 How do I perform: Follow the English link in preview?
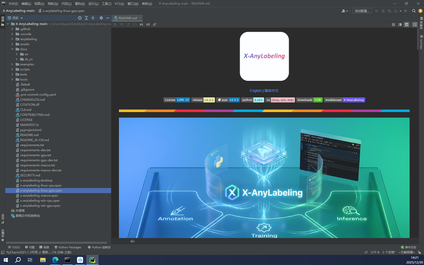tap(256, 91)
